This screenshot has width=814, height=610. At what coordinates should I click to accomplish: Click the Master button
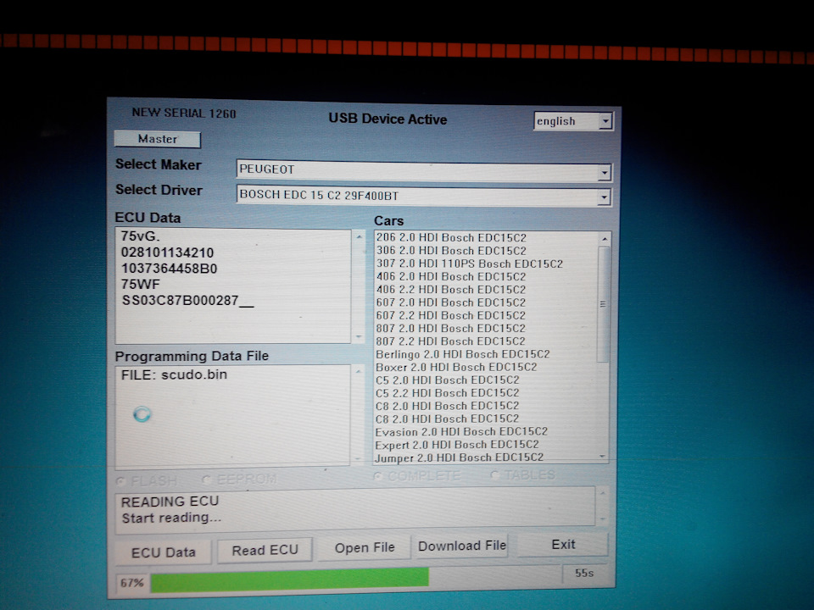pyautogui.click(x=158, y=139)
